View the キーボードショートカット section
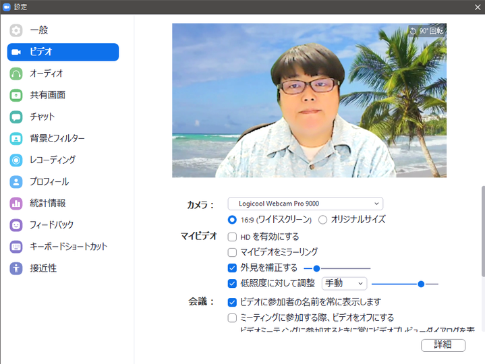The height and width of the screenshot is (364, 485). (x=63, y=247)
